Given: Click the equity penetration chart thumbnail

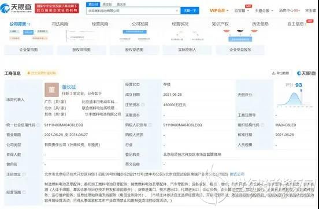Looking at the screenshot, I should (x=135, y=35).
